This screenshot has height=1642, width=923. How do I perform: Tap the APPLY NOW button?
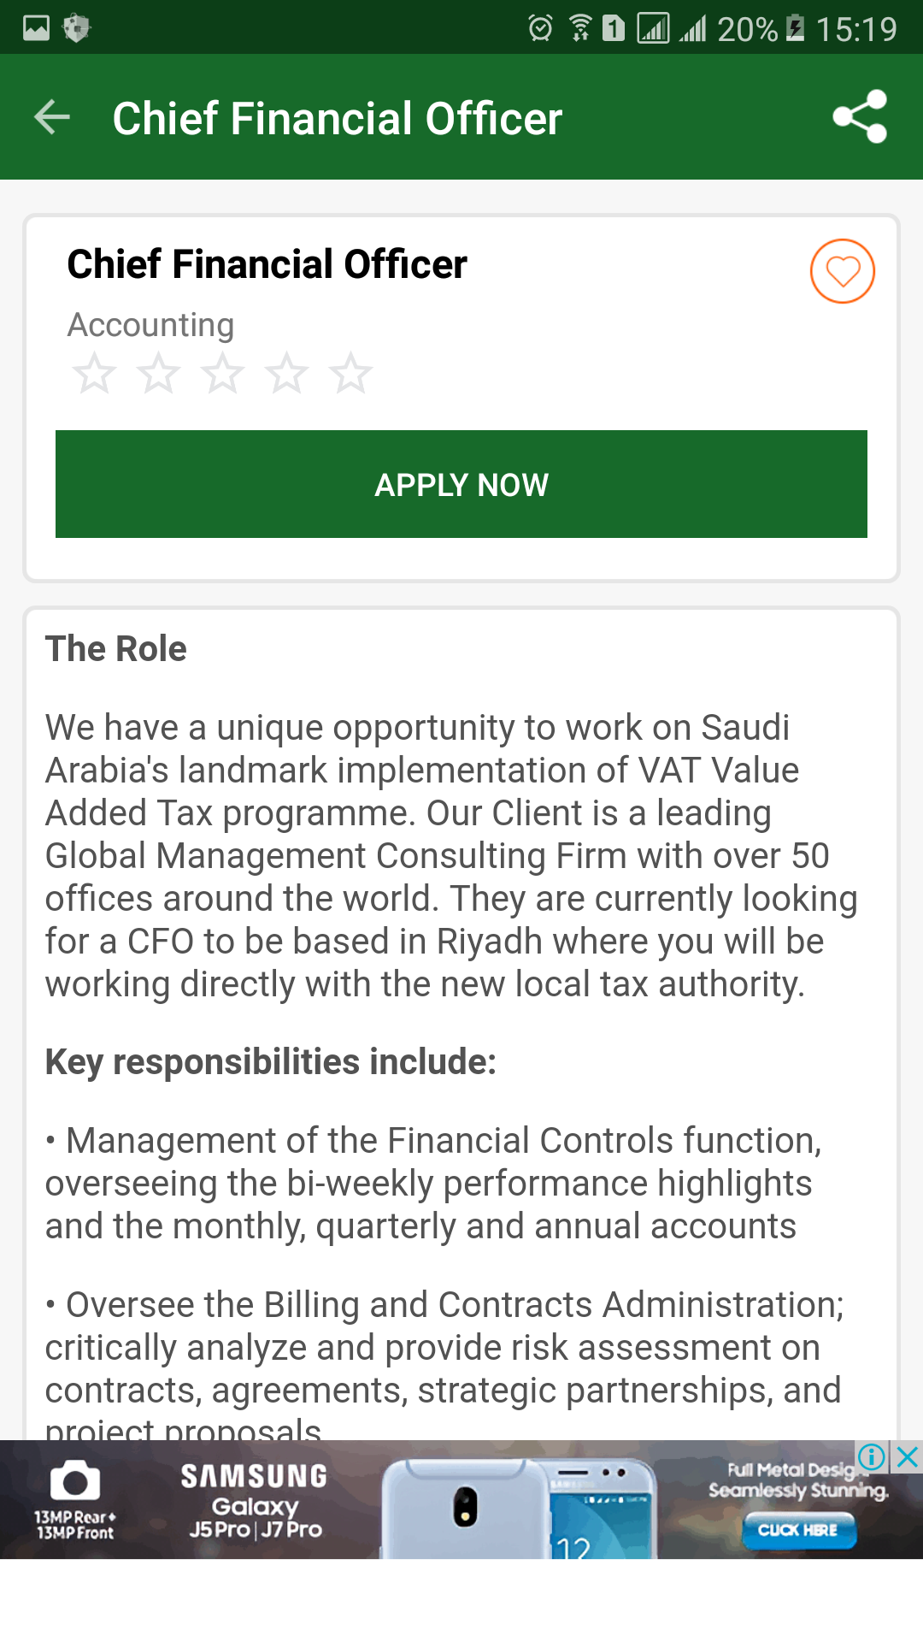pos(461,484)
